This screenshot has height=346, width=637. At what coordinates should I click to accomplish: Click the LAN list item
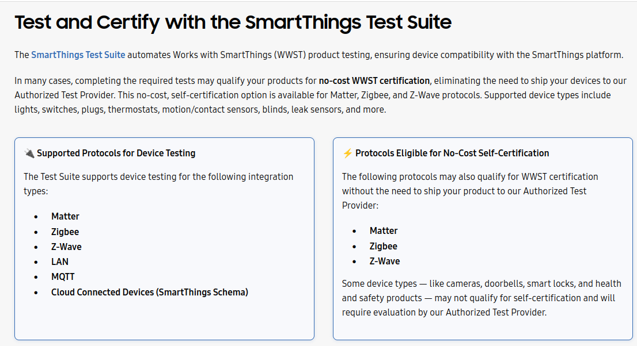[x=60, y=262]
